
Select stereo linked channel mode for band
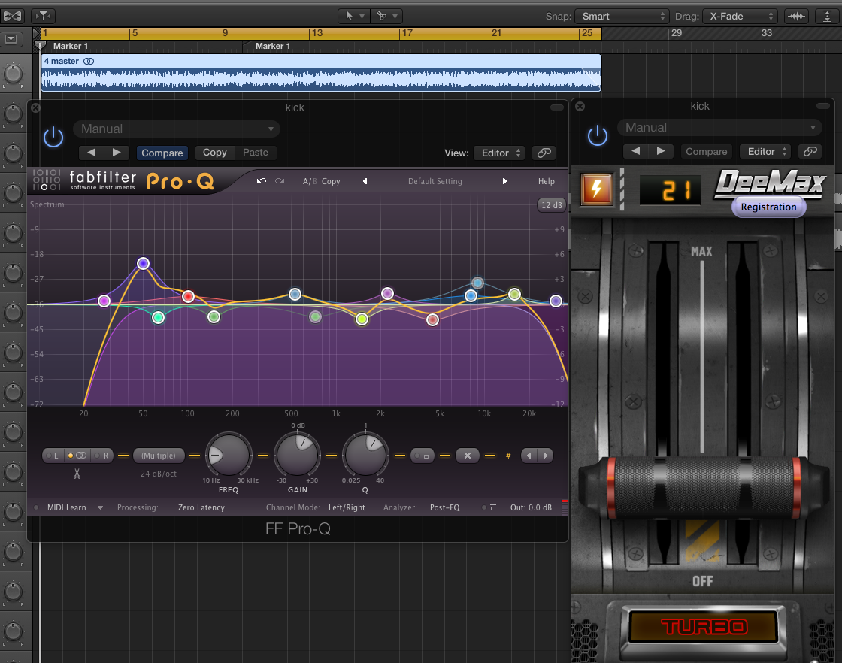[x=77, y=456]
